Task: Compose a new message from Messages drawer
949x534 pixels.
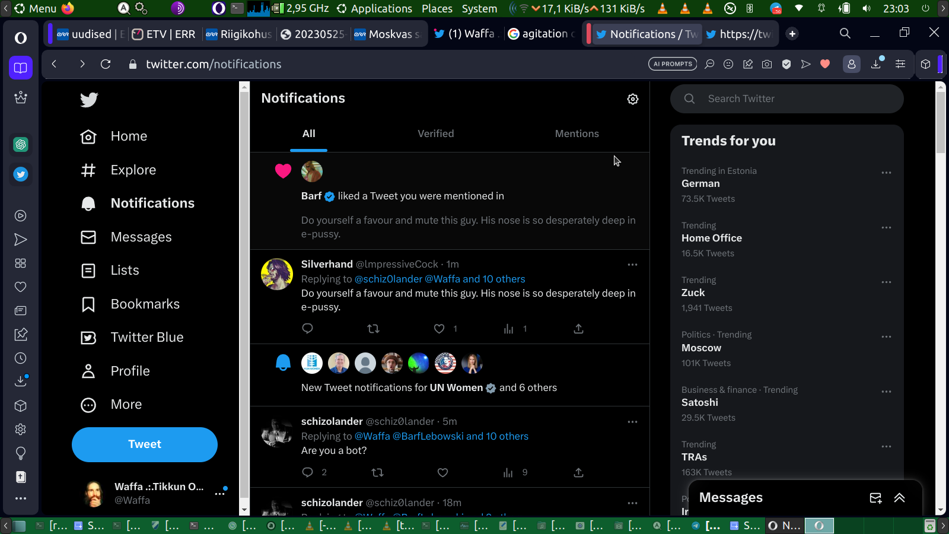Action: pos(875,498)
